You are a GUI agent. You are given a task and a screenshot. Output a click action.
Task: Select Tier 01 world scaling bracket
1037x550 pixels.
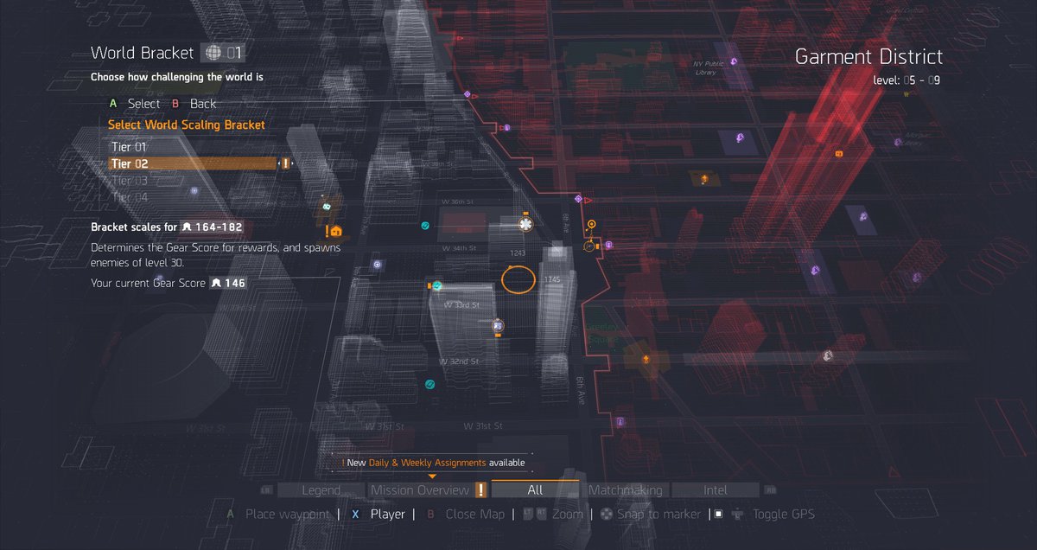click(x=130, y=147)
